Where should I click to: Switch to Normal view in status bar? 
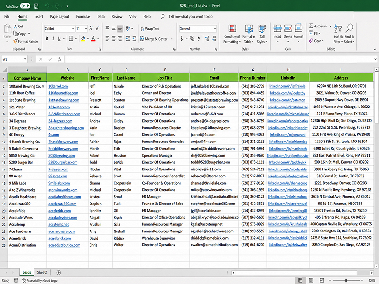pos(300,280)
